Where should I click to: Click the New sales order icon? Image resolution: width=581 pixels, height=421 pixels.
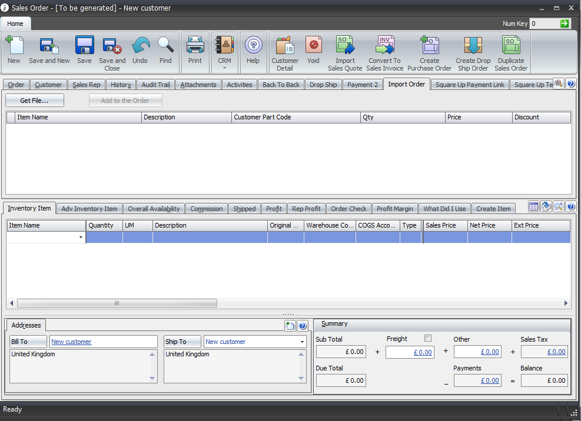click(14, 46)
